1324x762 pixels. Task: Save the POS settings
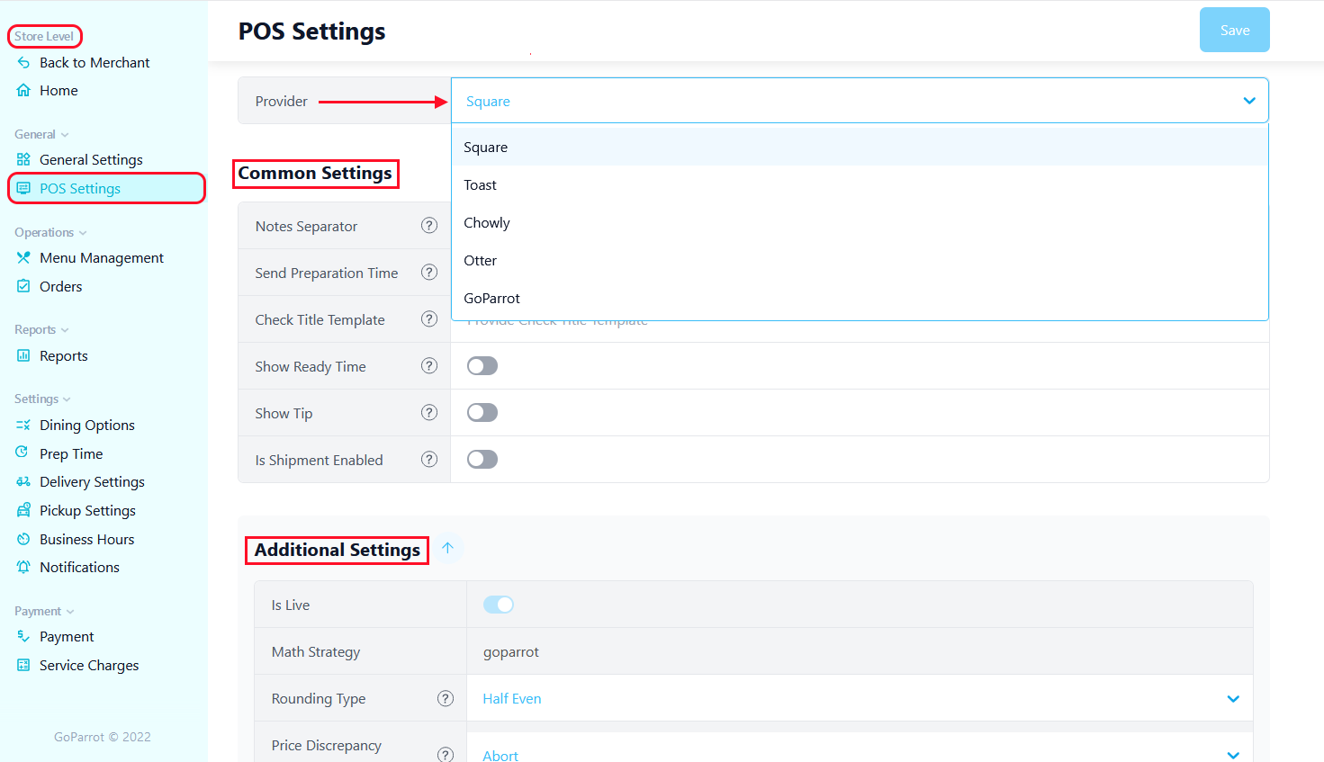1234,30
